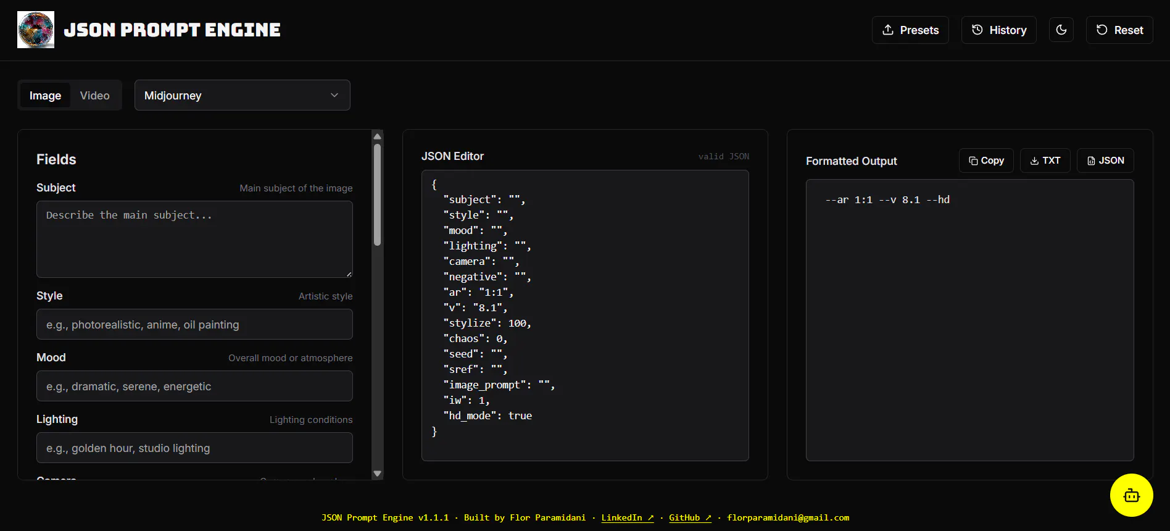Reset all fields with the Reset button

[1119, 30]
